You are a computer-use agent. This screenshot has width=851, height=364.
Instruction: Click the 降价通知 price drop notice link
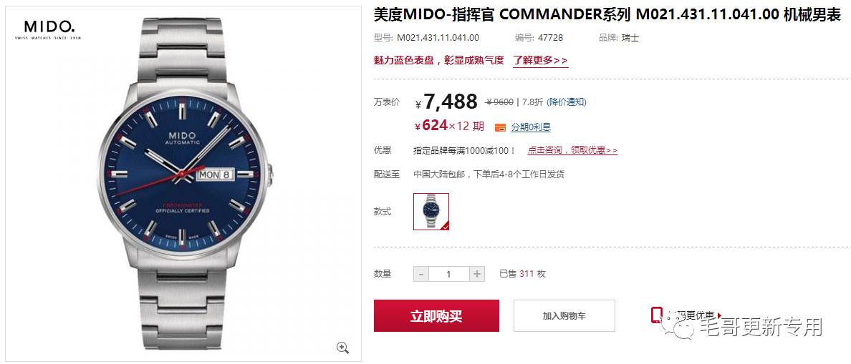[x=566, y=102]
